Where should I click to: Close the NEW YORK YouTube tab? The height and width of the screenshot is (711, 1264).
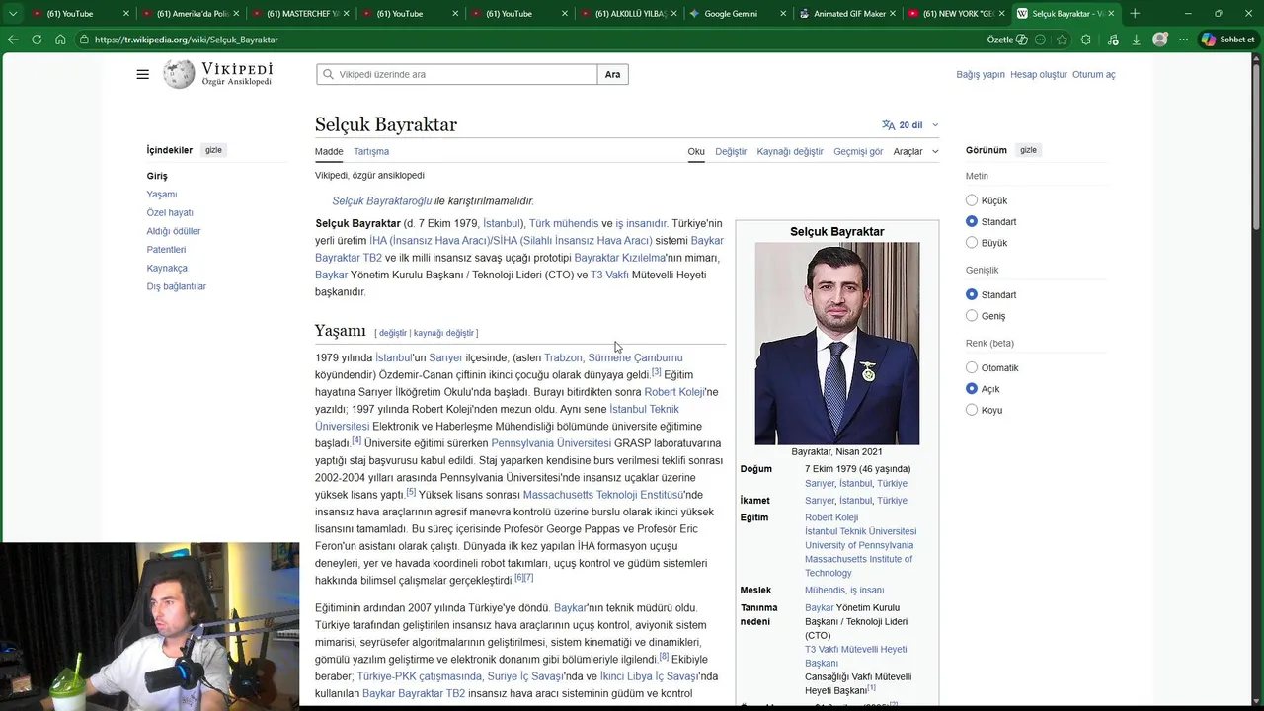click(x=1001, y=14)
